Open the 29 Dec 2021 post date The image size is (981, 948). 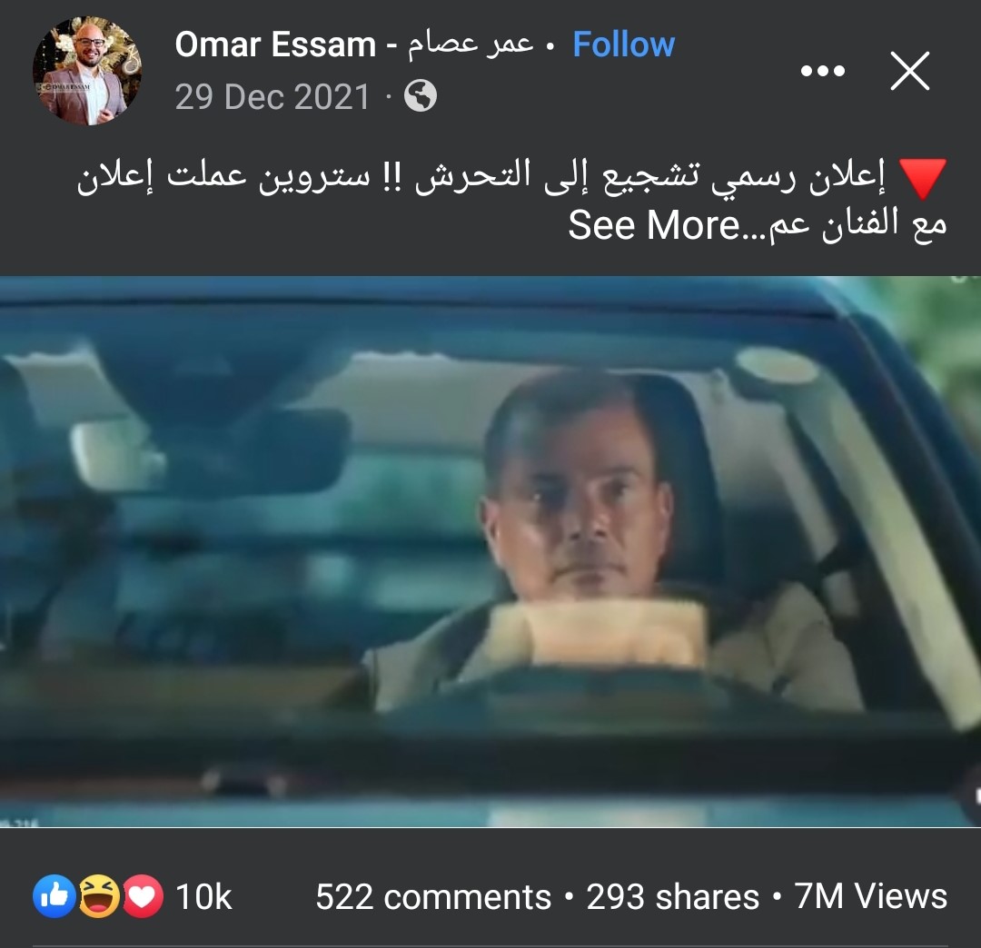pos(272,97)
